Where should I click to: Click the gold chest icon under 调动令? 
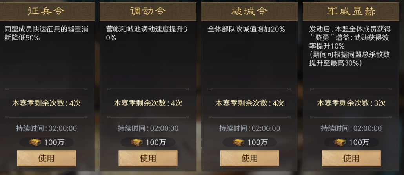(x=137, y=143)
